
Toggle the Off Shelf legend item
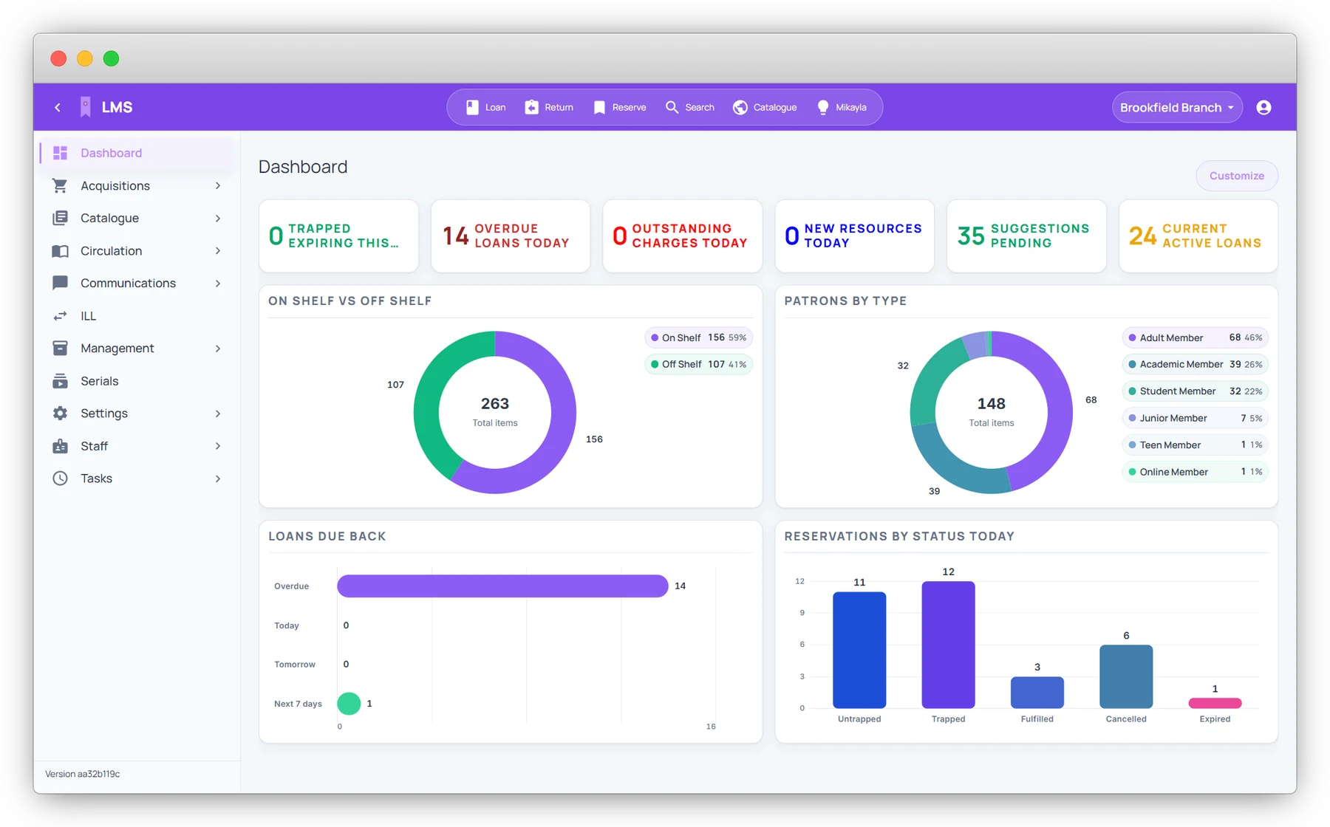click(x=698, y=364)
